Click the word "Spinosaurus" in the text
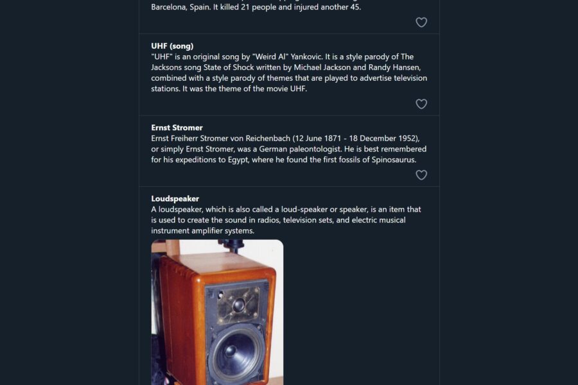Image resolution: width=578 pixels, height=385 pixels. (x=394, y=160)
